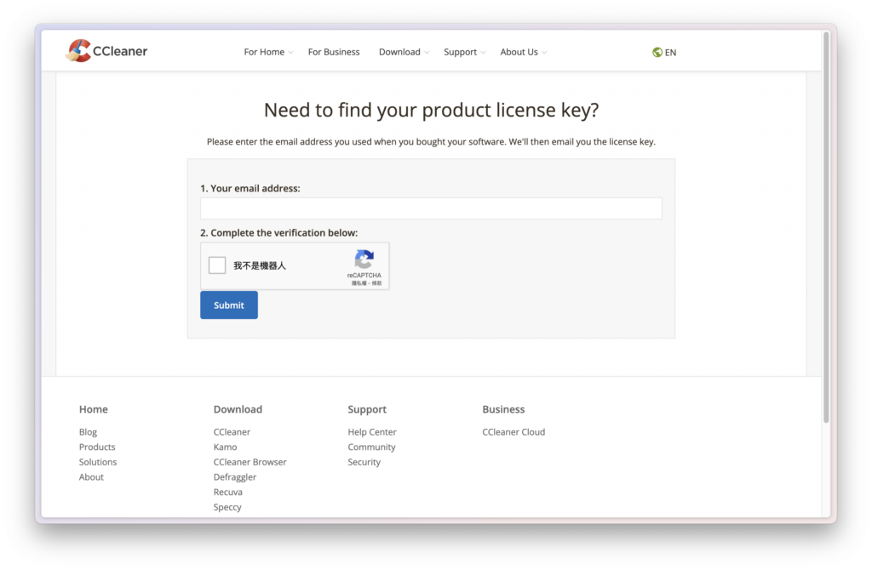
Task: Click the "Need to find your product license key?" heading
Action: tap(432, 110)
